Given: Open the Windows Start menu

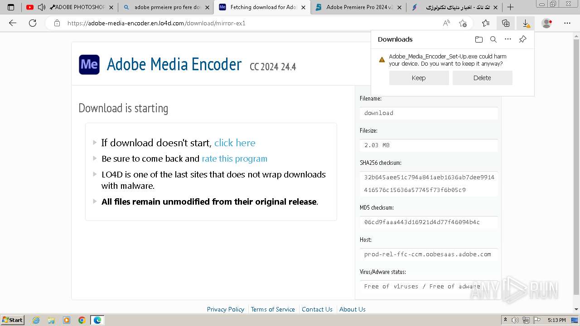Looking at the screenshot, I should 13,320.
